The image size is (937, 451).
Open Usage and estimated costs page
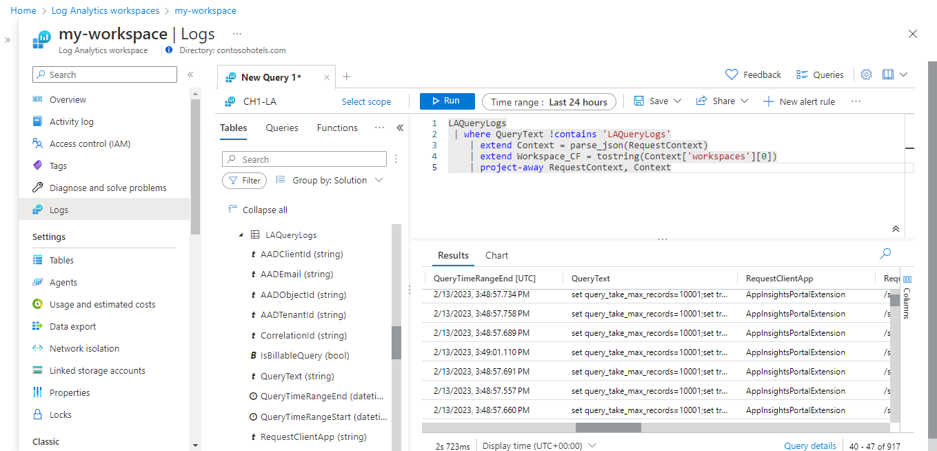pos(102,304)
